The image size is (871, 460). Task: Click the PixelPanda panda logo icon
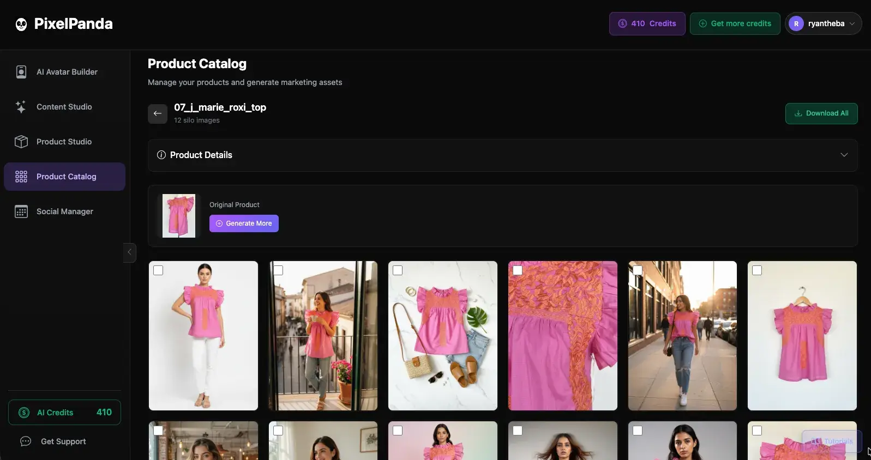pyautogui.click(x=21, y=24)
